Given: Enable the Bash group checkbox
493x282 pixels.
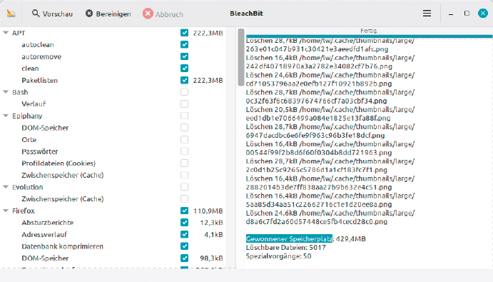Looking at the screenshot, I should (185, 92).
